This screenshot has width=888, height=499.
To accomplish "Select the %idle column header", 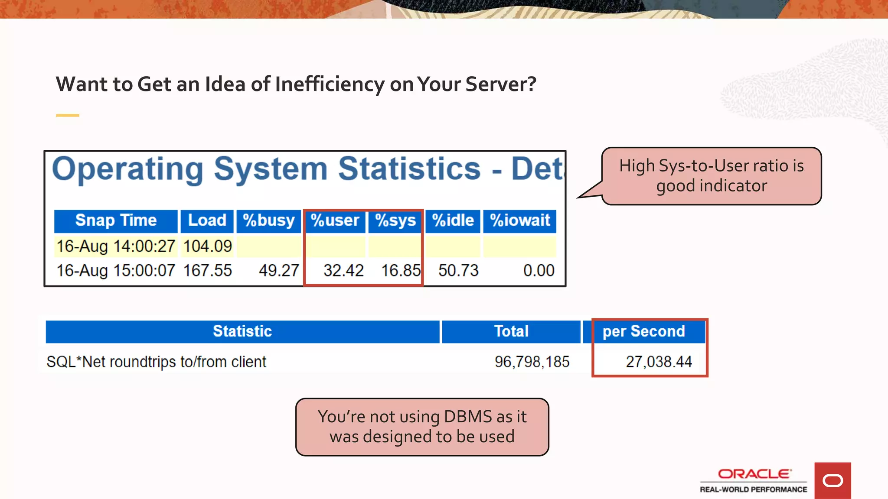I will [453, 221].
